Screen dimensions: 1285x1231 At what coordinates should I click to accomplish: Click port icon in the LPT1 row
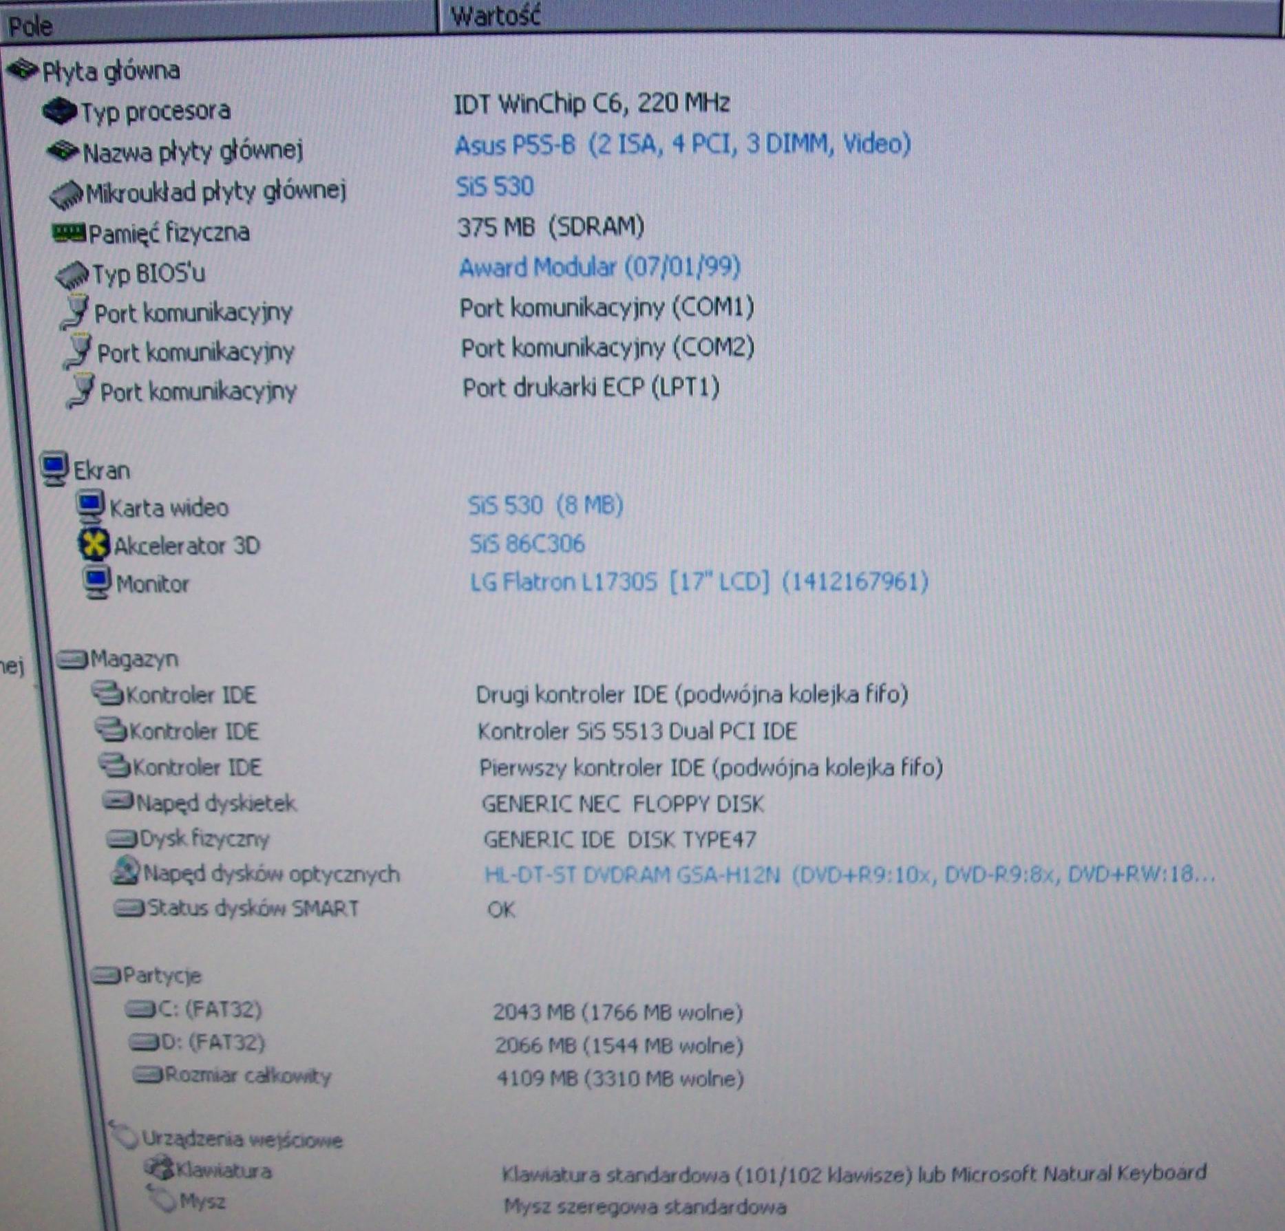point(81,391)
